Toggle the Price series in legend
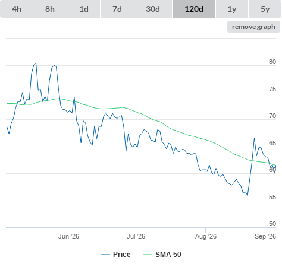 pyautogui.click(x=122, y=255)
